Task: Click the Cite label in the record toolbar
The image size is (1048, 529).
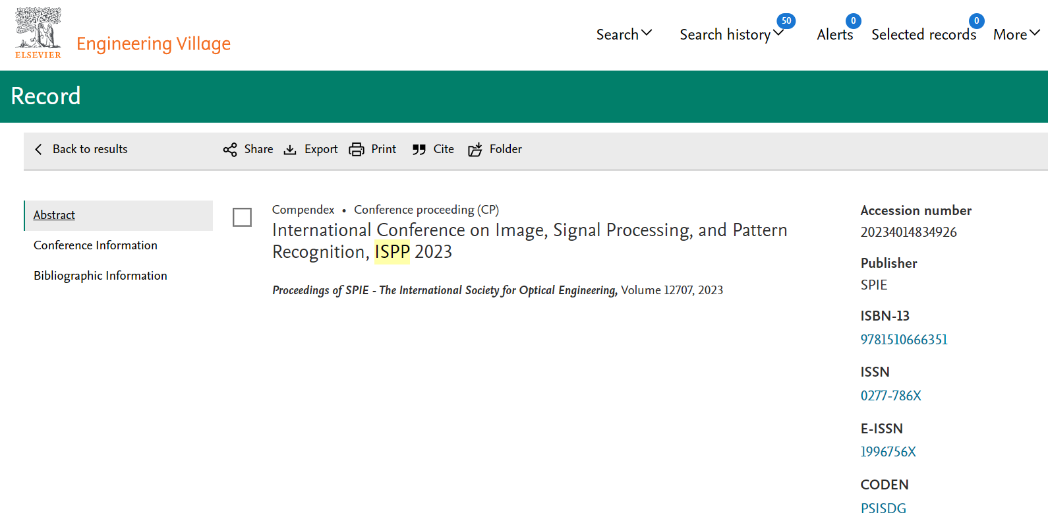Action: 444,149
